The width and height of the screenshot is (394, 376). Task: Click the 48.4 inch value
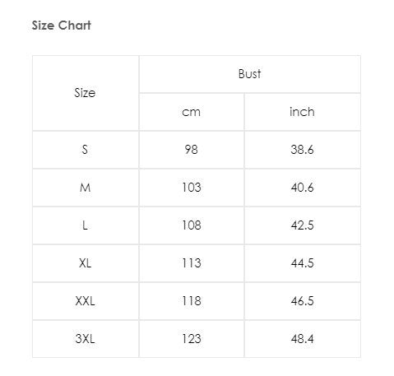click(303, 339)
